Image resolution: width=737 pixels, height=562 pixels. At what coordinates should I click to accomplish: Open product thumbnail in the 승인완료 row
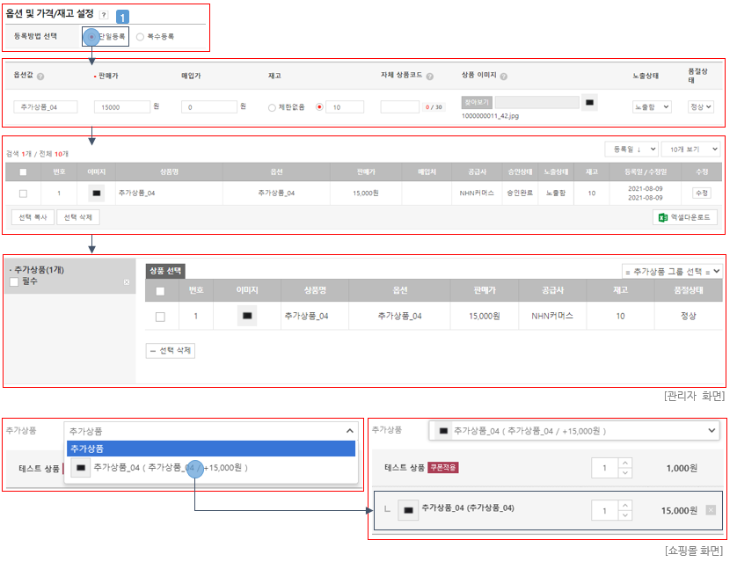tap(97, 193)
